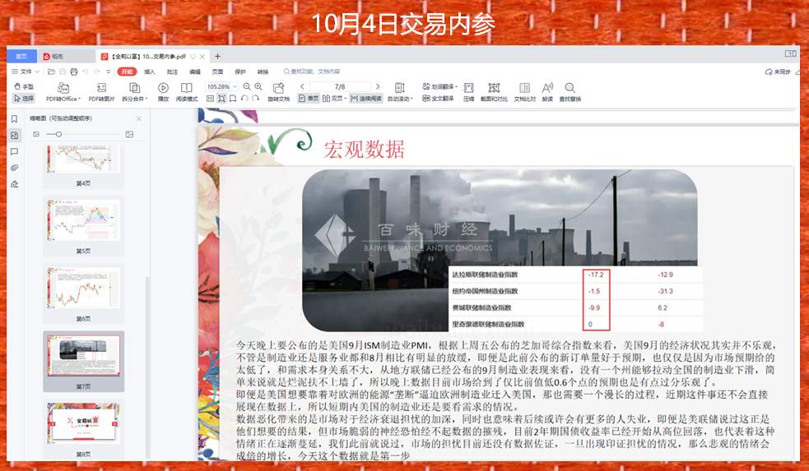The width and height of the screenshot is (809, 471).
Task: Toggle 单页 single page layout
Action: click(309, 98)
